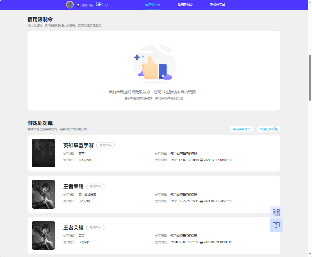The image size is (312, 257).
Task: Open the QR code floating icon
Action: pos(276,213)
